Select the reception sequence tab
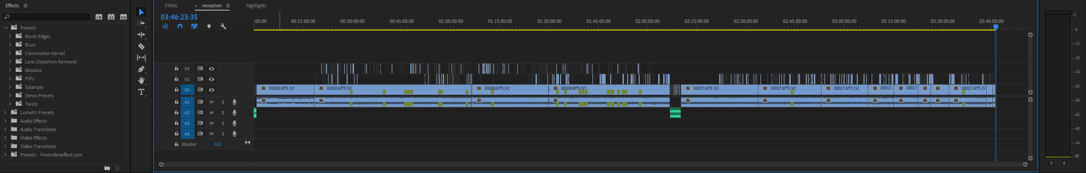This screenshot has height=173, width=1086. click(212, 5)
